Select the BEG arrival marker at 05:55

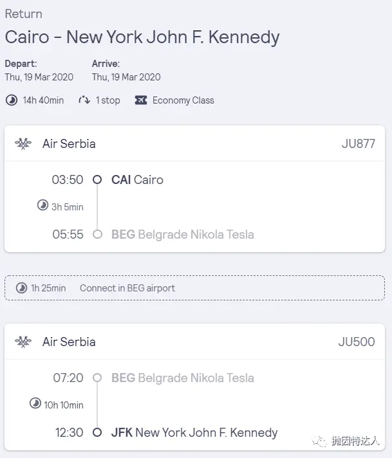[97, 234]
